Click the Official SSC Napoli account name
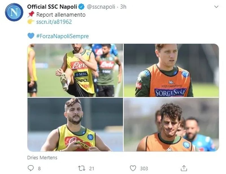Image resolution: width=226 pixels, height=174 pixels. click(x=52, y=6)
